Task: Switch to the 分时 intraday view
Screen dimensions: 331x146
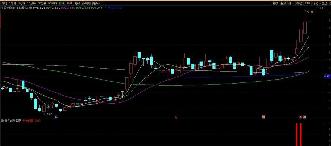Action: point(4,3)
